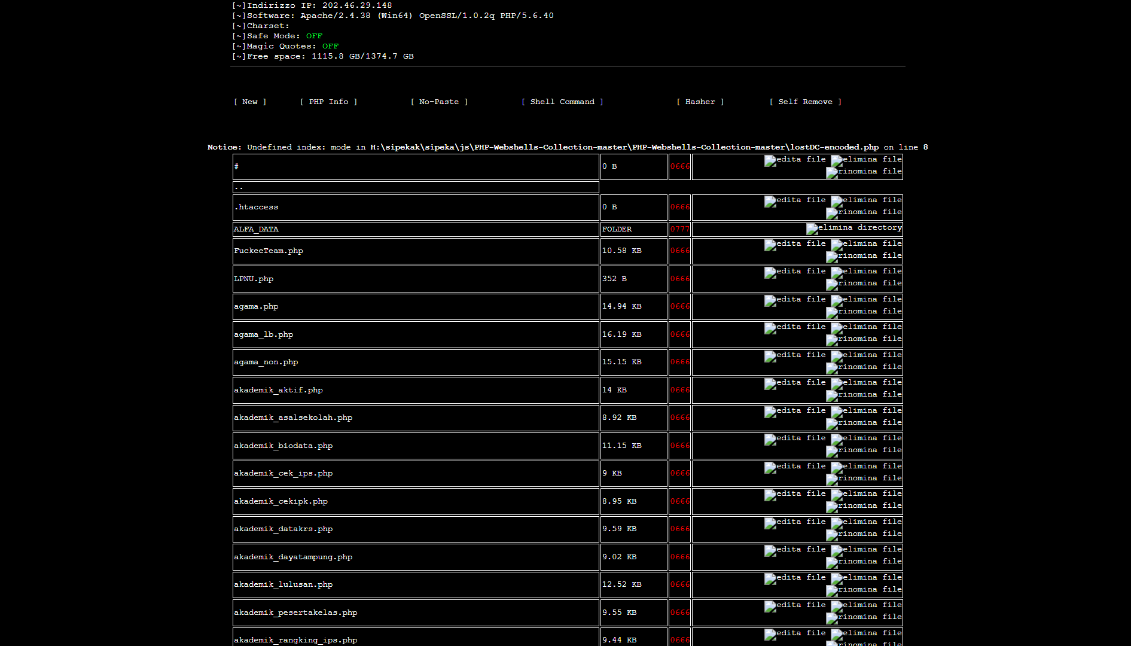Click the 0777 permission of ALFA_DATA
The width and height of the screenshot is (1131, 646).
coord(679,229)
